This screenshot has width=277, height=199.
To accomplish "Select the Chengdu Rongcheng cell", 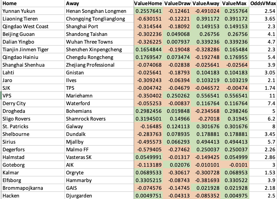I will (99, 57).
